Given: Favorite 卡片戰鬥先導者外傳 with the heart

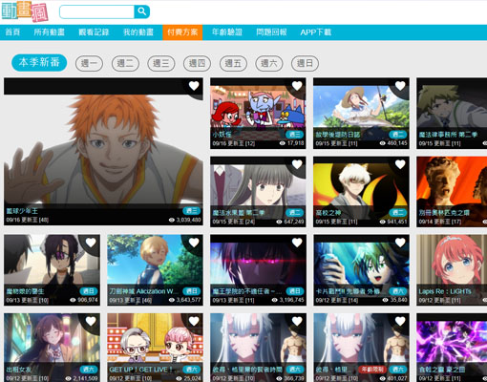Looking at the screenshot, I should pyautogui.click(x=400, y=243).
